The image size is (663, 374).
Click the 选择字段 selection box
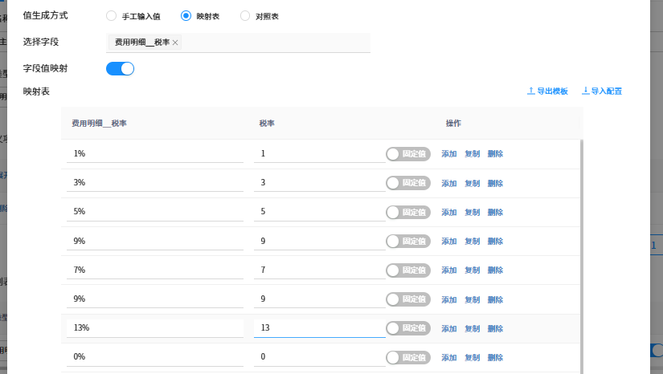pos(238,43)
